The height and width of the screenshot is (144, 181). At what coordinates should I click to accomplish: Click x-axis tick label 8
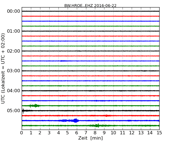tap(95, 133)
